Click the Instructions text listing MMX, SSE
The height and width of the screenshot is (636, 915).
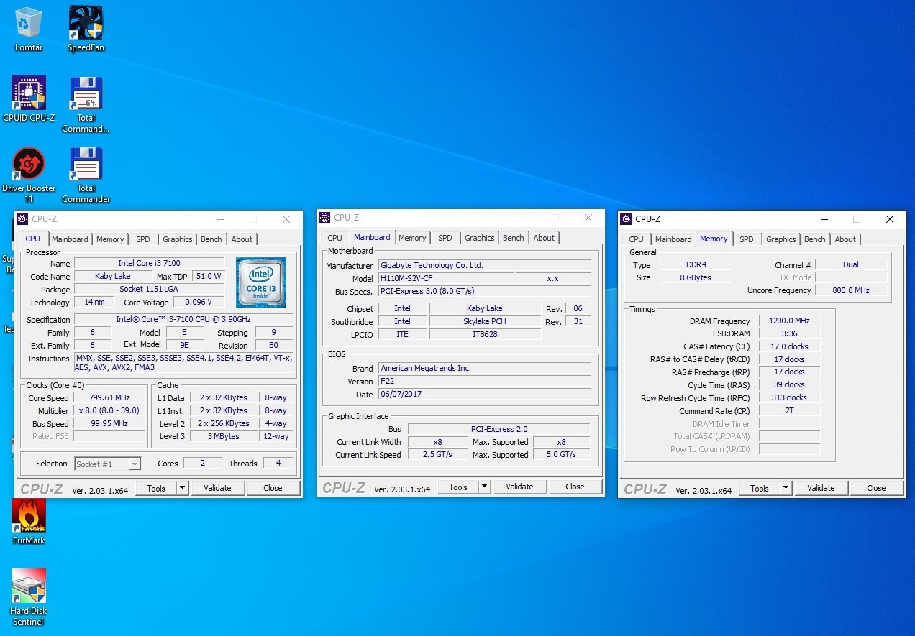[x=184, y=363]
